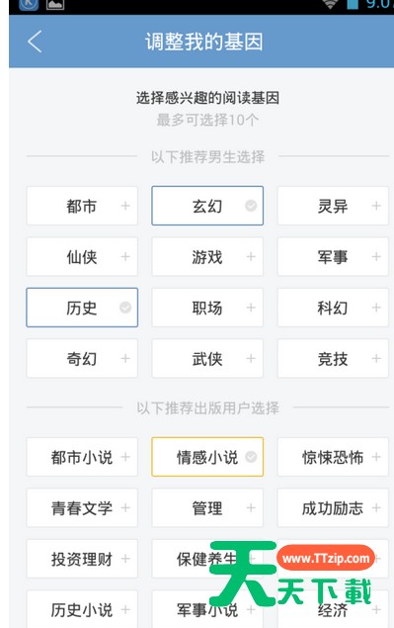Add 科幻 via its plus icon
Image resolution: width=394 pixels, height=628 pixels.
point(376,308)
